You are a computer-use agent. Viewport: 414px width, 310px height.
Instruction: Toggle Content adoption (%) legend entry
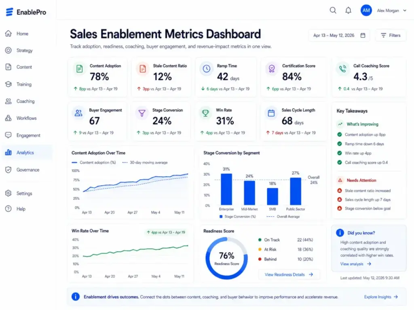[94, 162]
